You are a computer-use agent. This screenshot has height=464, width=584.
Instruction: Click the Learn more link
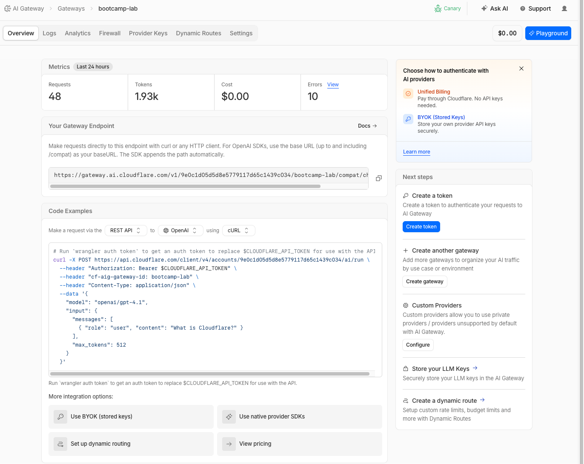click(417, 152)
